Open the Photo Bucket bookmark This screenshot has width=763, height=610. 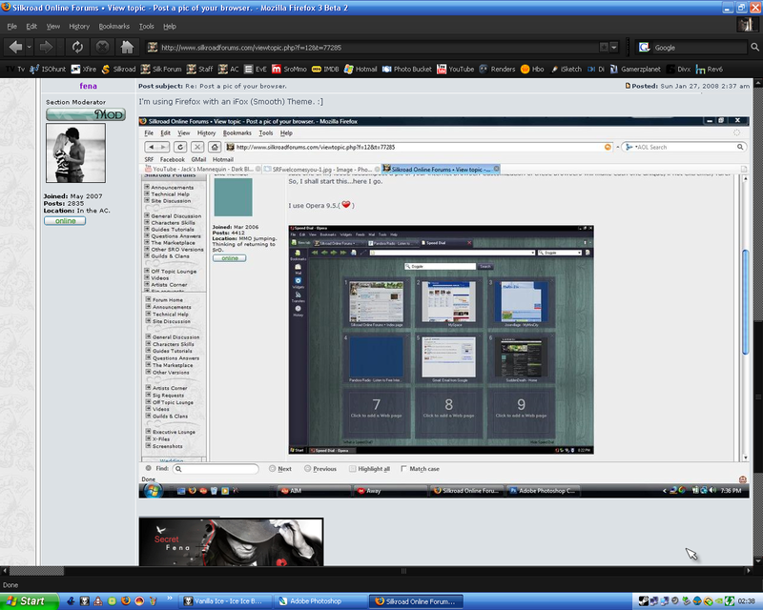pyautogui.click(x=412, y=70)
